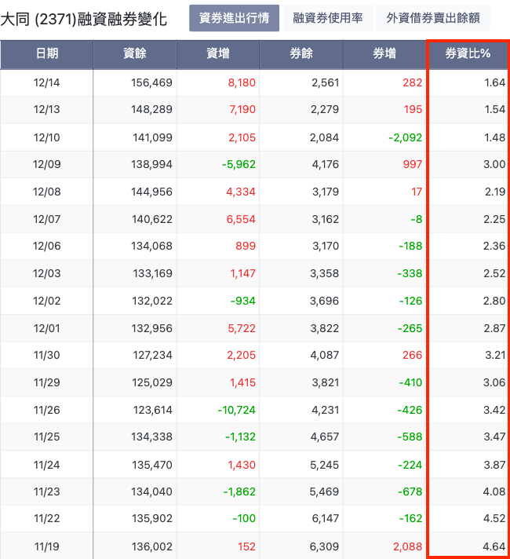The width and height of the screenshot is (510, 559).
Task: Click 券增 value 17
Action: [x=417, y=192]
